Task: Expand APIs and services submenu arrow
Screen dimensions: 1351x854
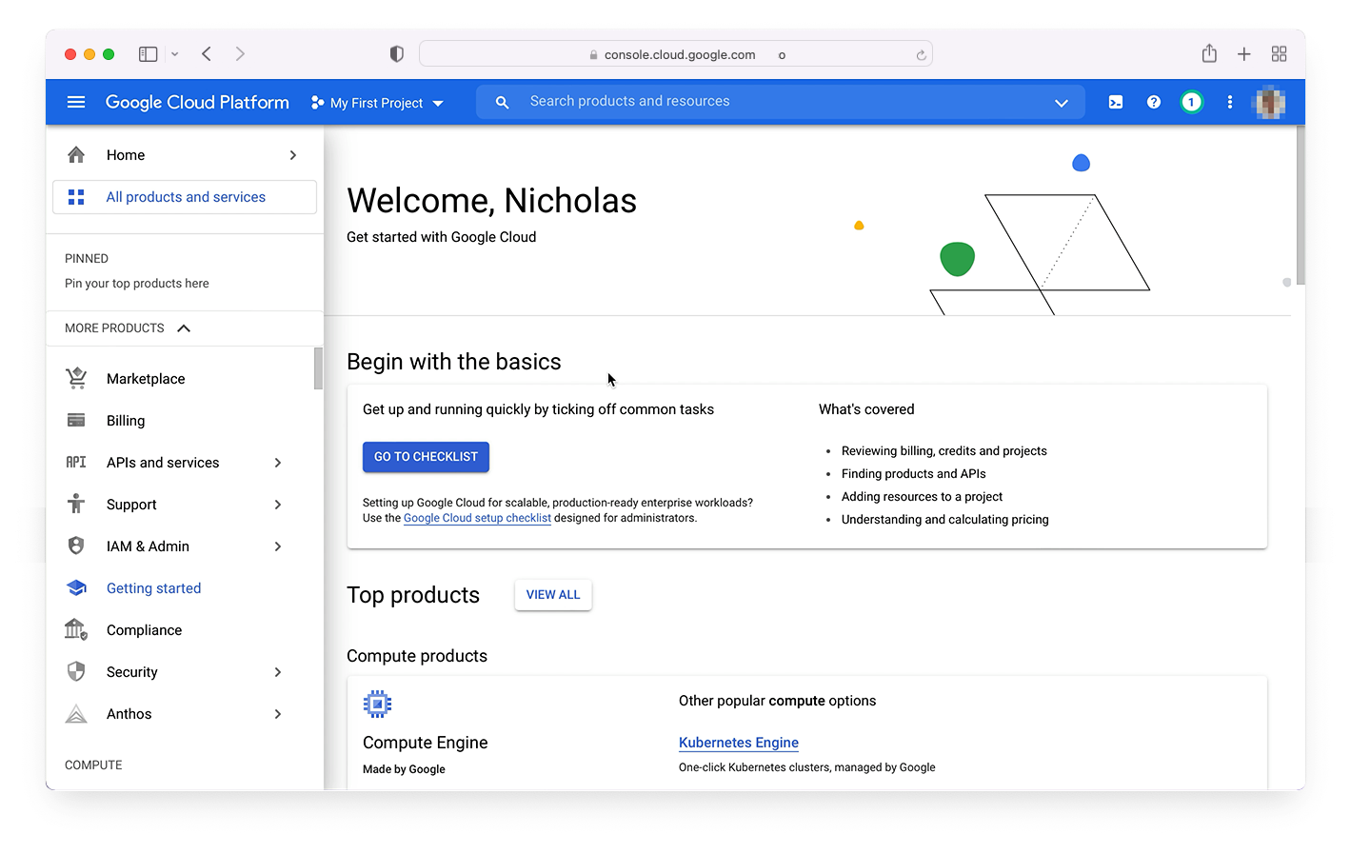Action: (x=278, y=462)
